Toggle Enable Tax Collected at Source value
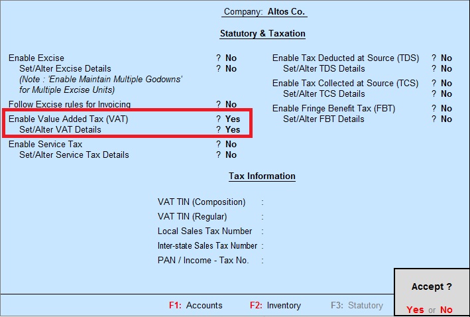The height and width of the screenshot is (317, 470). click(x=446, y=83)
